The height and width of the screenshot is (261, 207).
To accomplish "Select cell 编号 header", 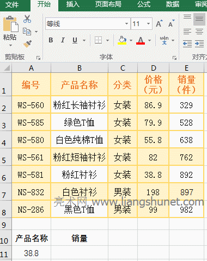I will pyautogui.click(x=32, y=84).
